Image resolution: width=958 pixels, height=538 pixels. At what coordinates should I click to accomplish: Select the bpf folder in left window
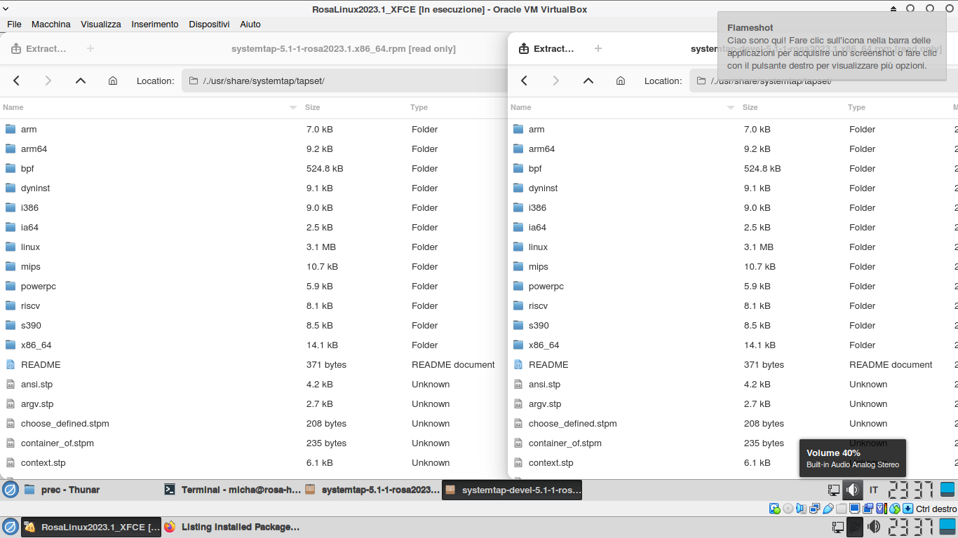tap(27, 168)
